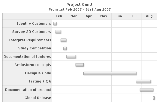Screen dimensions: 160x105
Task: Click the Study Competition row label
Action: 34,48
